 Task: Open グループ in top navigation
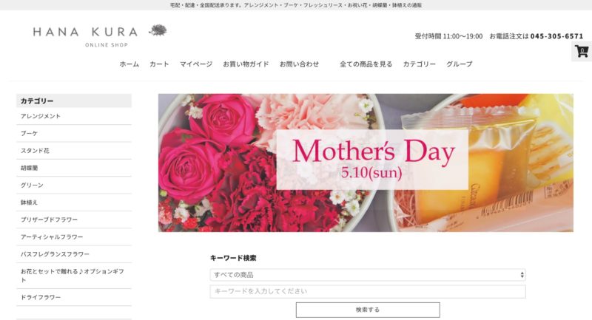point(459,64)
